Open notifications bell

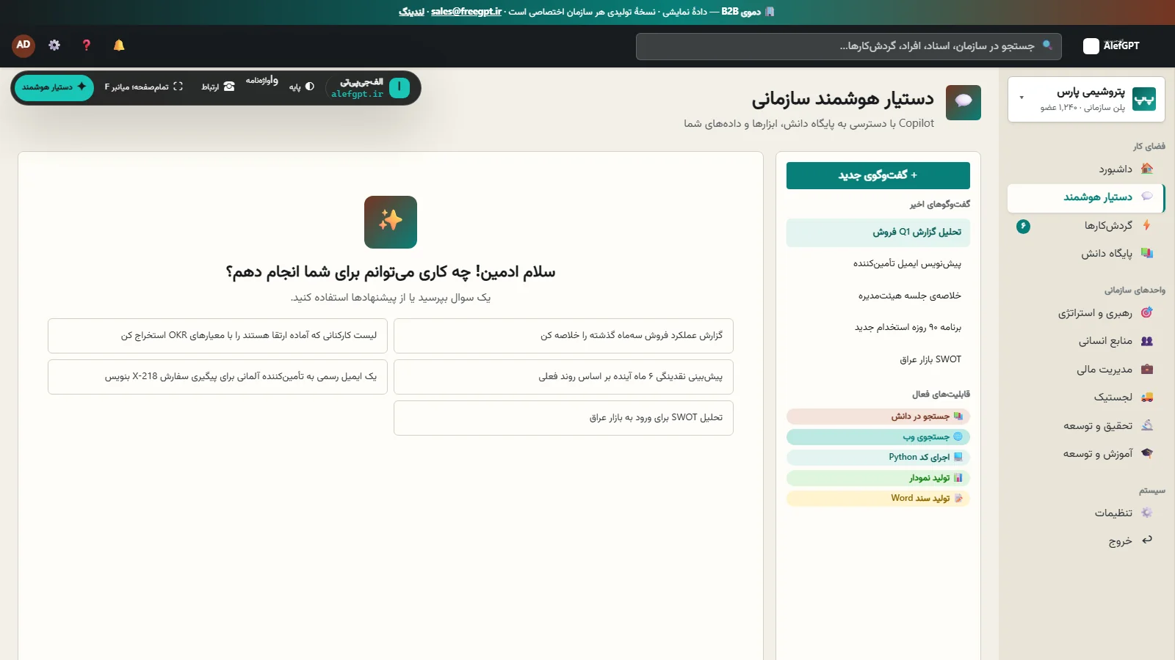click(119, 45)
